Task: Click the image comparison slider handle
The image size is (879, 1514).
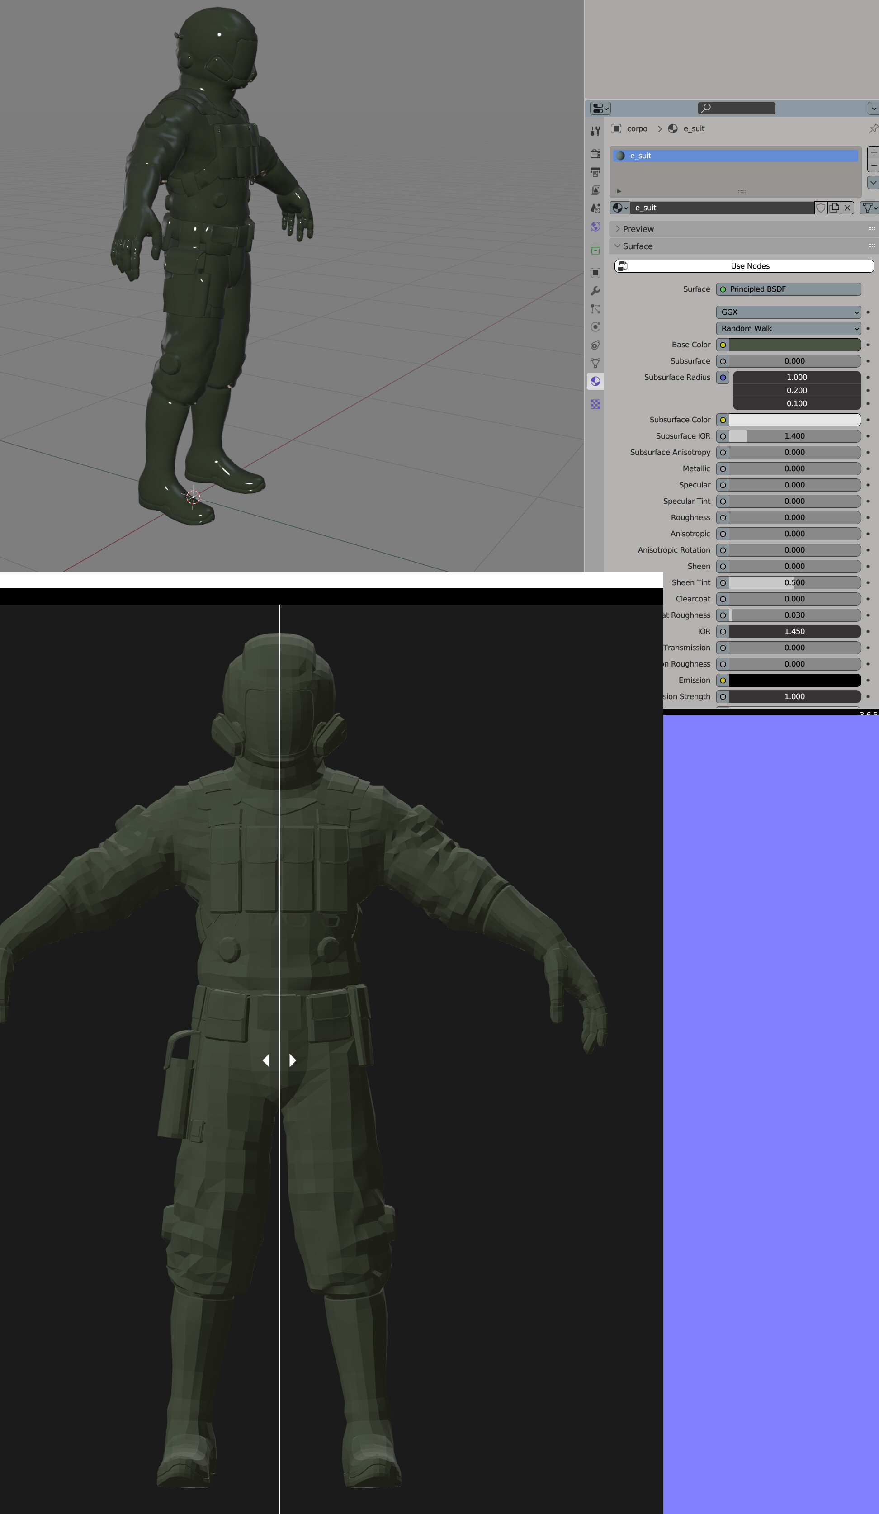Action: click(x=279, y=1060)
